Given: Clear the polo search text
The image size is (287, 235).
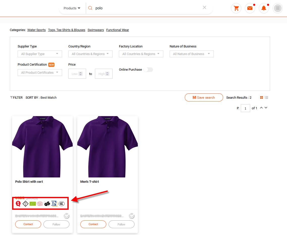Looking at the screenshot, I should pos(204,8).
